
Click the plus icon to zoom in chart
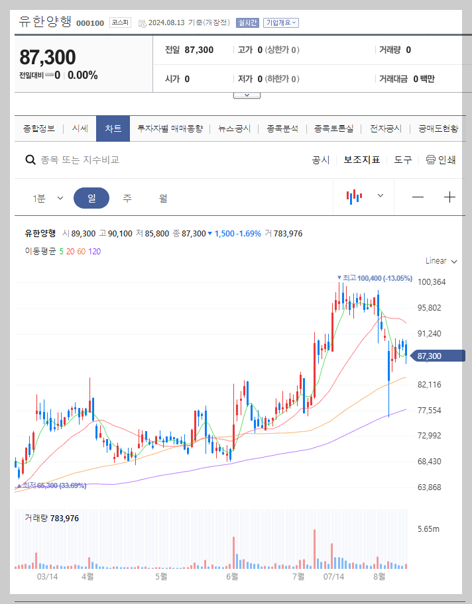coord(450,197)
